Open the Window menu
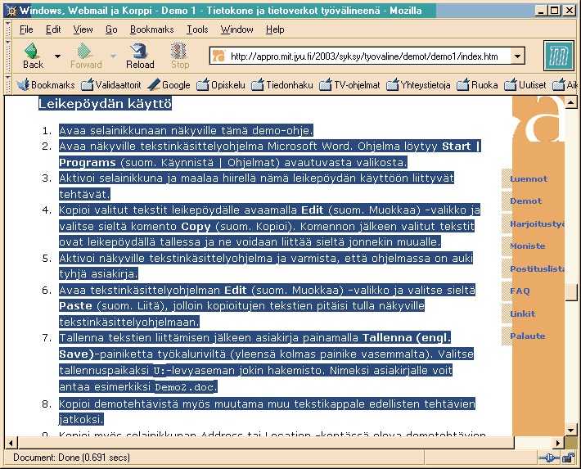Screen dimensions: 581x469 point(236,29)
